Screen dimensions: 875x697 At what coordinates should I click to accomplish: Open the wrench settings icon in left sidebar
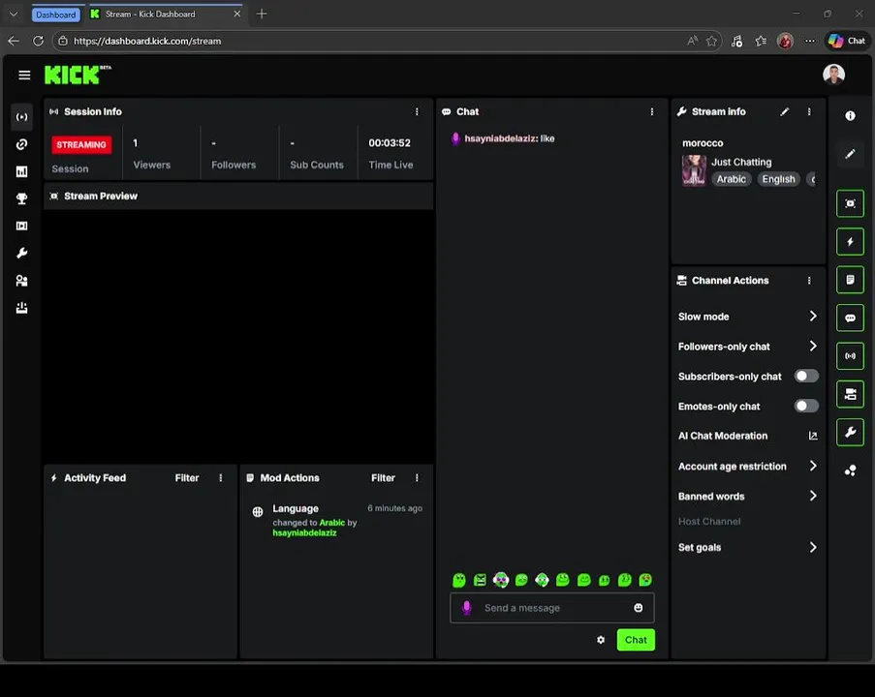coord(21,254)
